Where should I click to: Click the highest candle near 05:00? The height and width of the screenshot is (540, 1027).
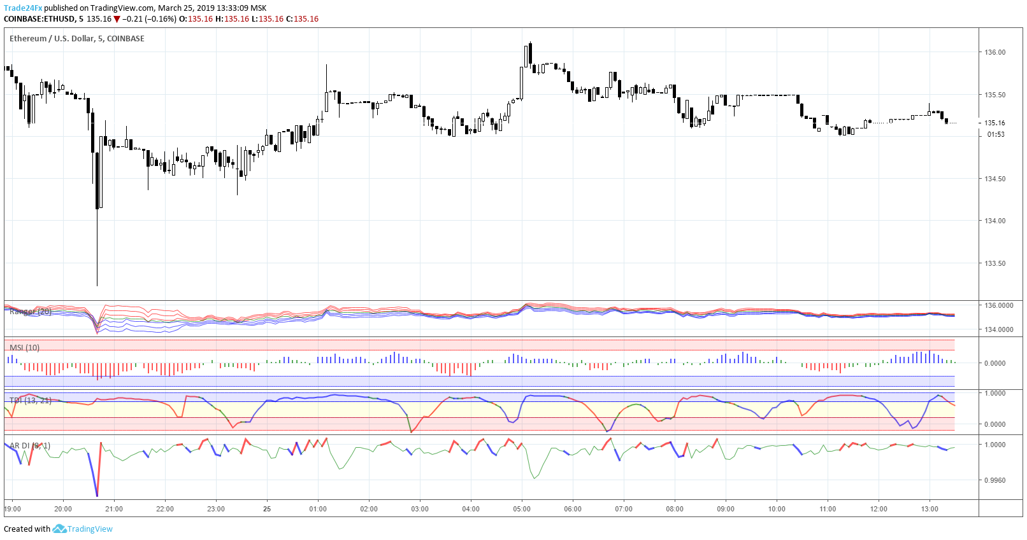tap(530, 54)
